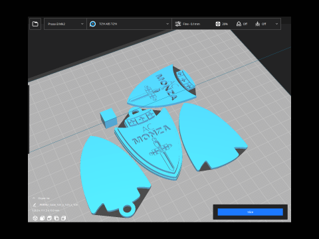This screenshot has width=319, height=239.
Task: Expand the ABS material dropdown arrow
Action: pos(167,24)
